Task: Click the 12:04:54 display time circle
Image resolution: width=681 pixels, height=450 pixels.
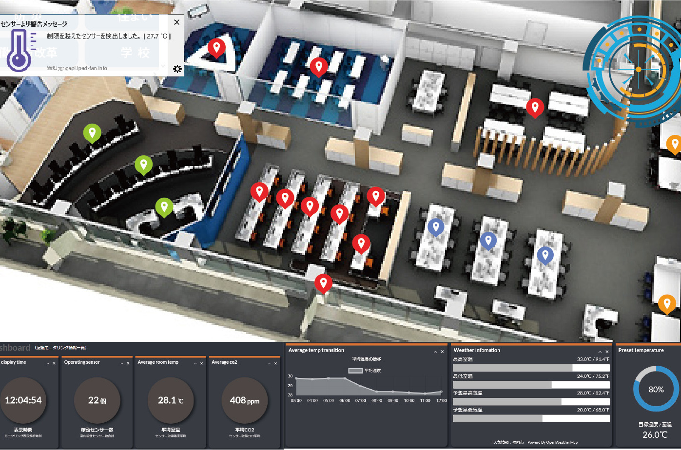Action: [23, 400]
